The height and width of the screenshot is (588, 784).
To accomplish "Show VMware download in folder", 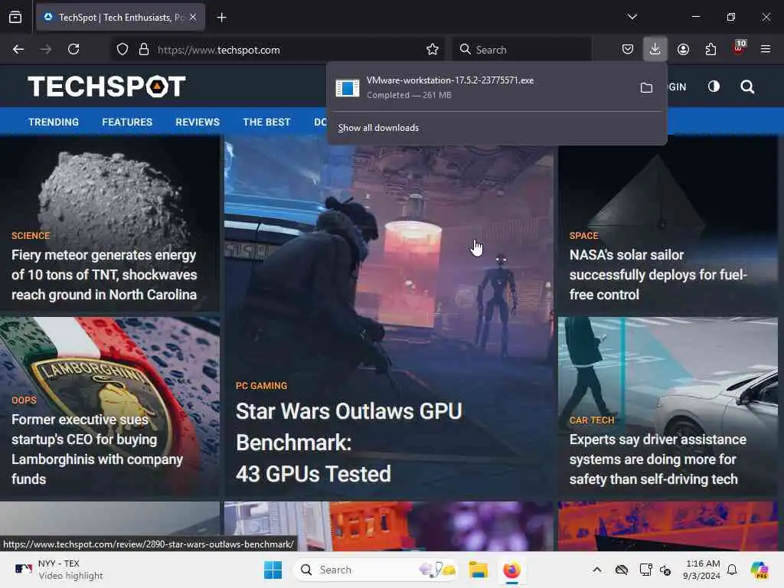I will click(646, 88).
